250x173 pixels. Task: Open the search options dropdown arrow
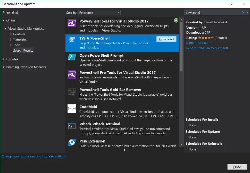247,12
